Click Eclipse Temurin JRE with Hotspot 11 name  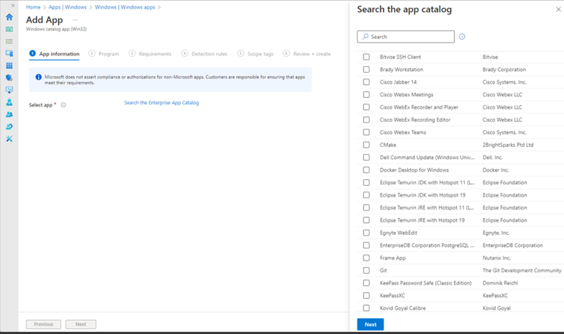[427, 208]
